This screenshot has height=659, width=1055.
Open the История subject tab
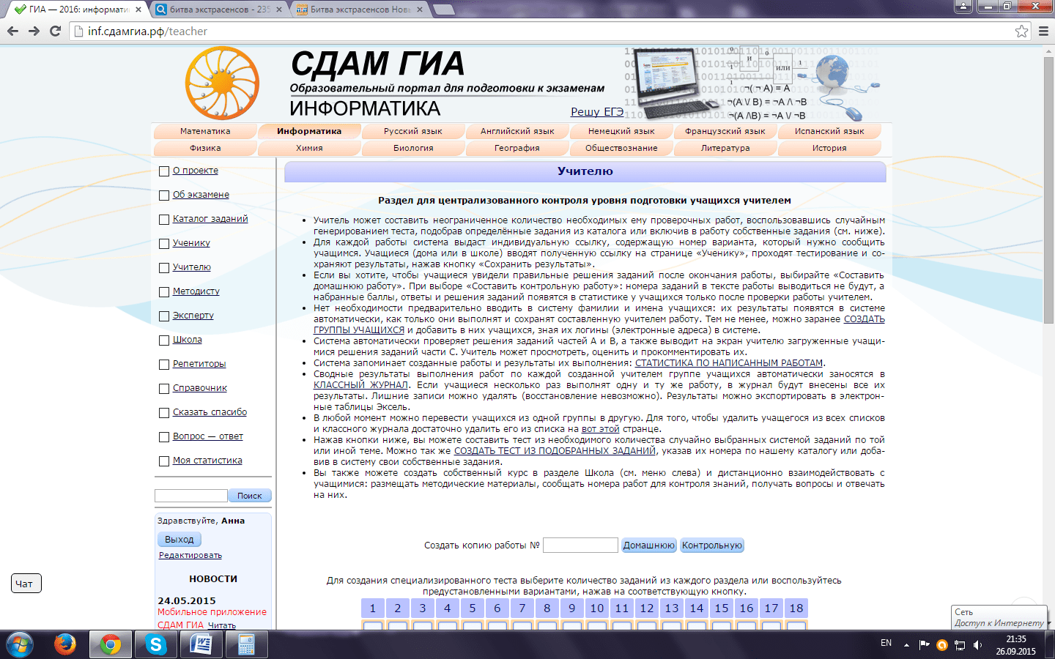tap(829, 148)
